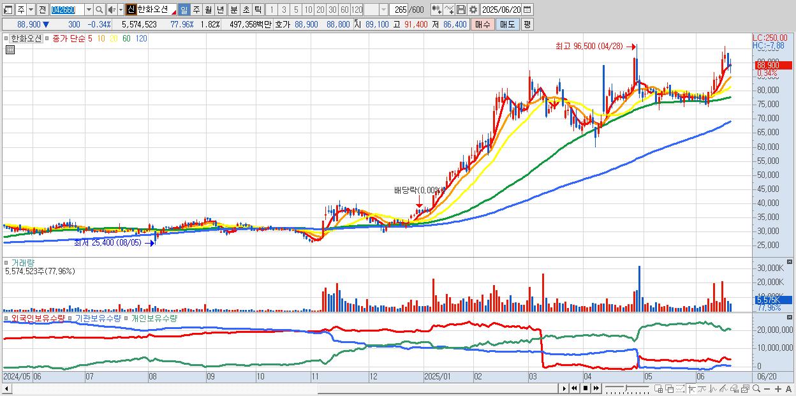The width and height of the screenshot is (796, 396).
Task: Click the overlapping windows icon at bottom
Action: (669, 388)
